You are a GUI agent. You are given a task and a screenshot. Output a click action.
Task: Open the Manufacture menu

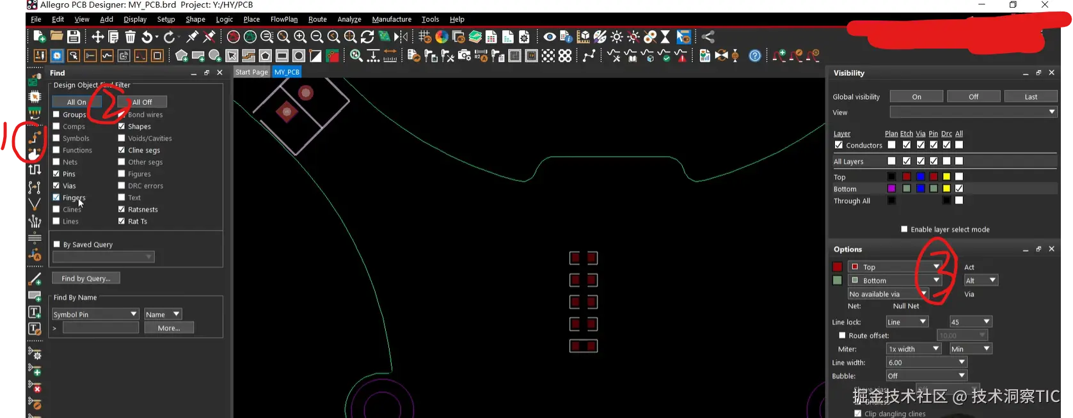[x=392, y=19]
